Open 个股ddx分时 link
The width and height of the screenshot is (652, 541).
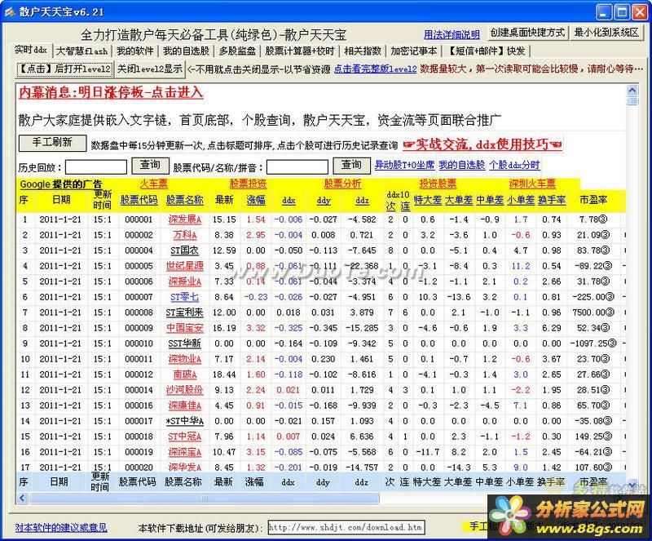514,165
